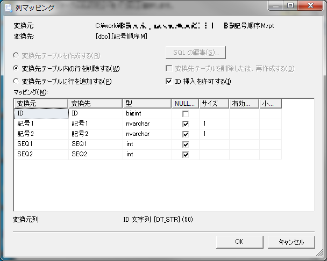Click the サイズ column header
Image resolution: width=327 pixels, height=261 pixels.
pos(214,104)
